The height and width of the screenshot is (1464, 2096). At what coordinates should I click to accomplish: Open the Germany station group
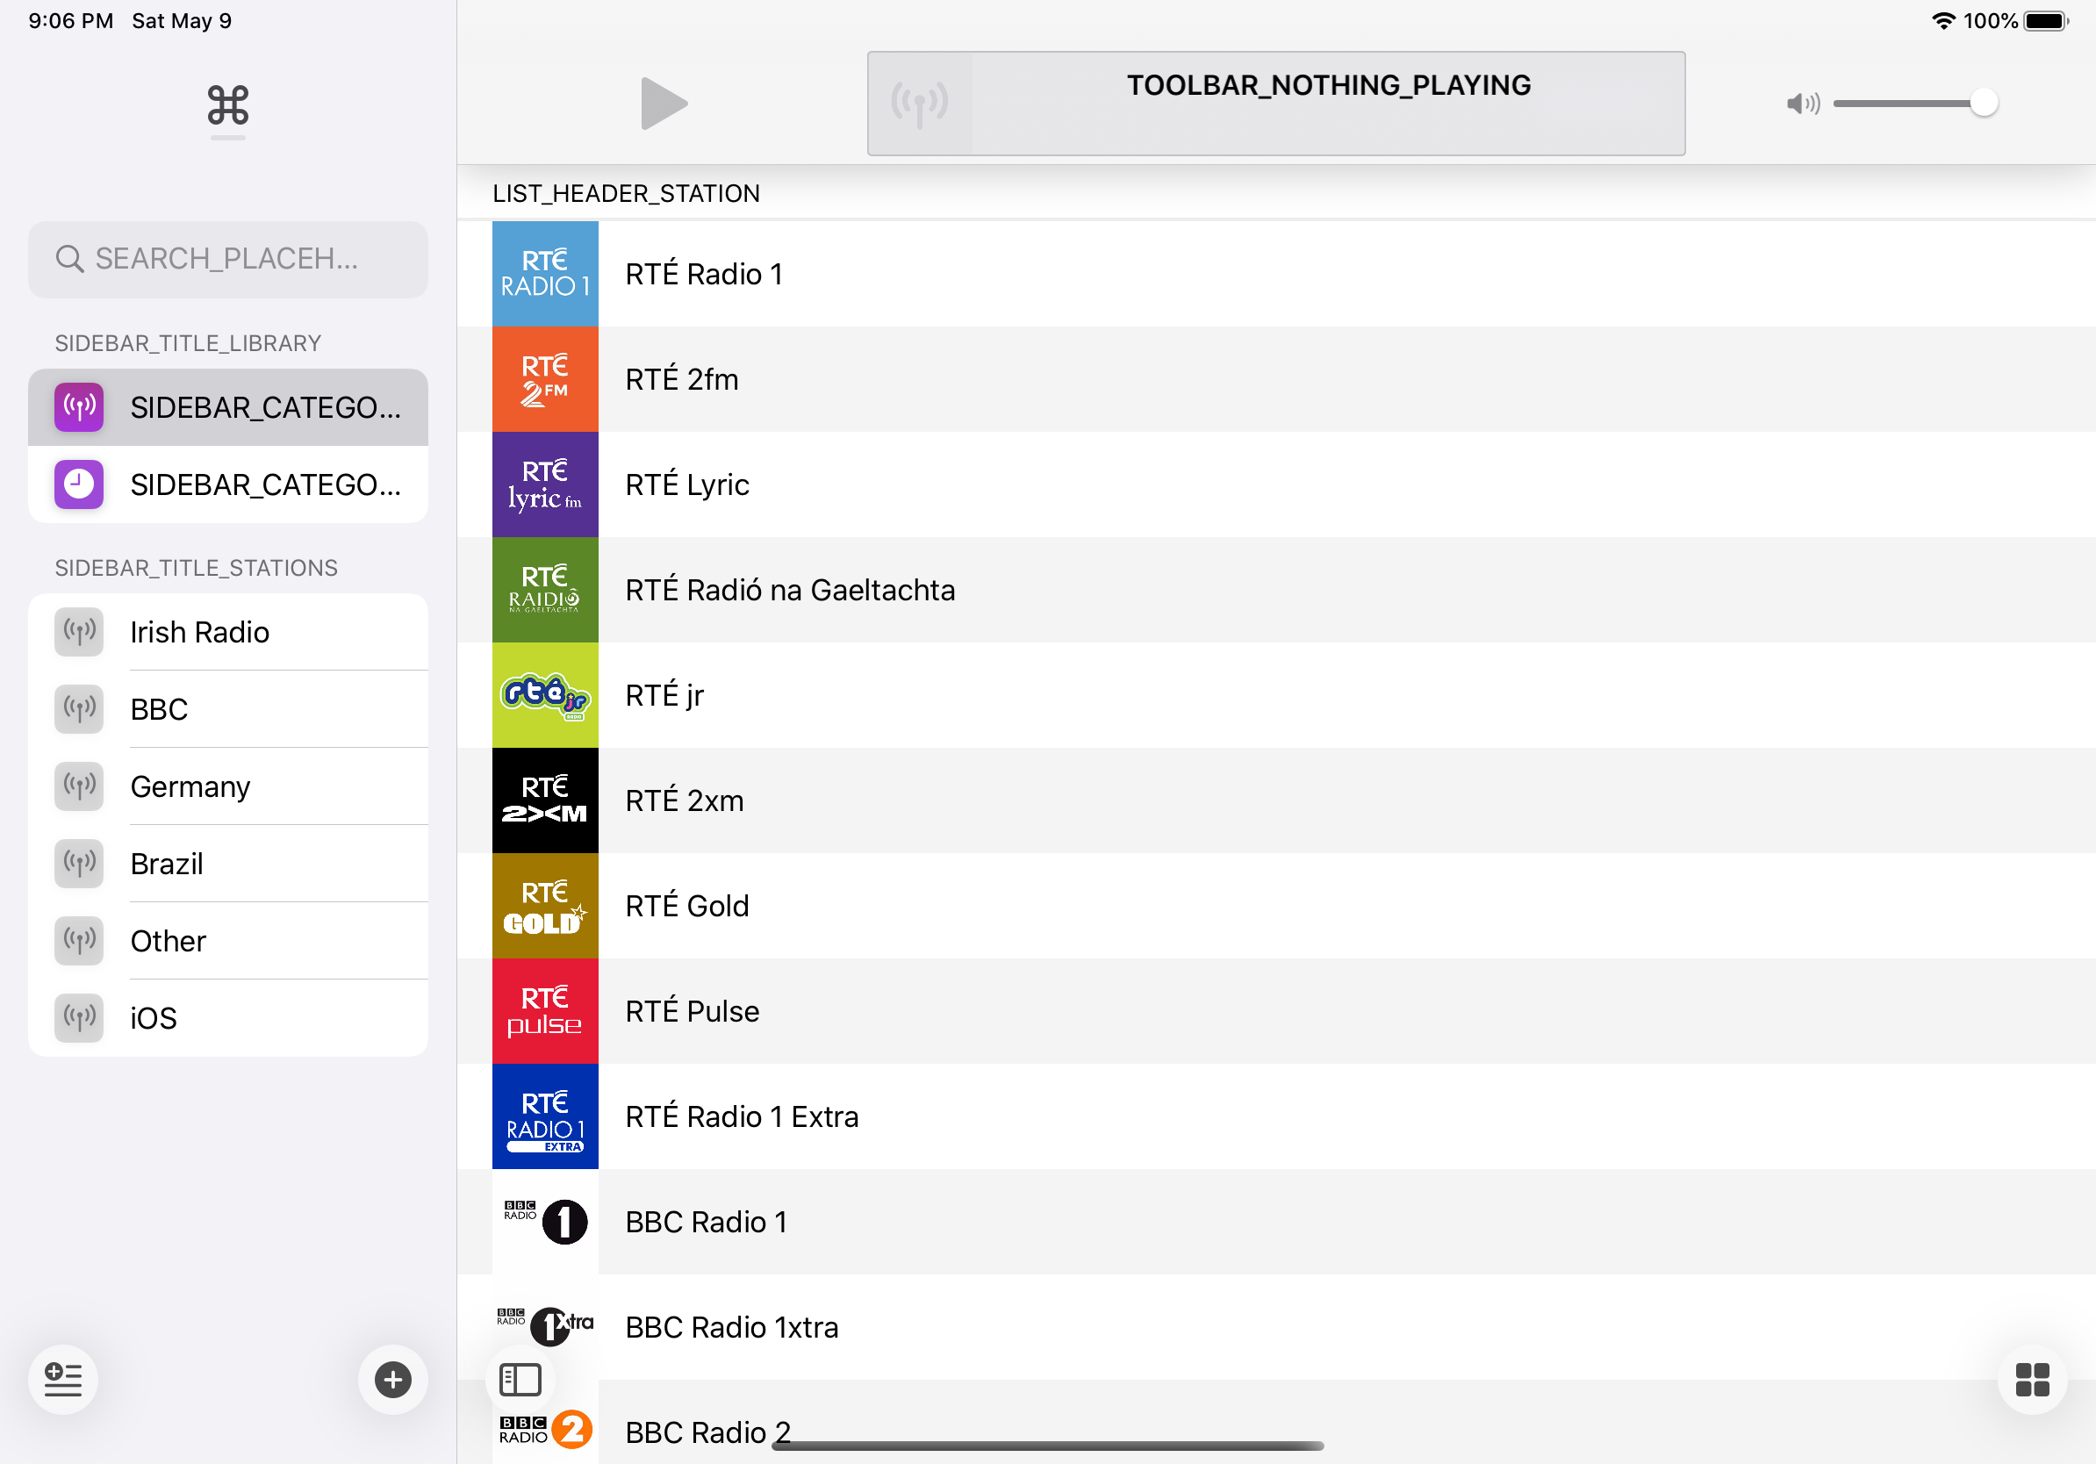228,786
